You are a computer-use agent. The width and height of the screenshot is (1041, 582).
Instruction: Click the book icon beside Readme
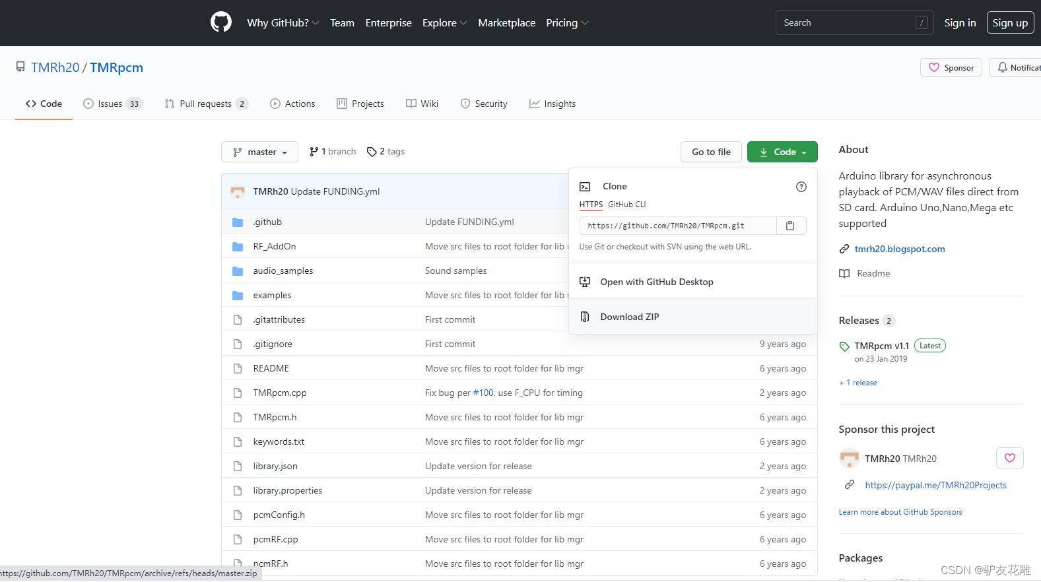pyautogui.click(x=844, y=273)
